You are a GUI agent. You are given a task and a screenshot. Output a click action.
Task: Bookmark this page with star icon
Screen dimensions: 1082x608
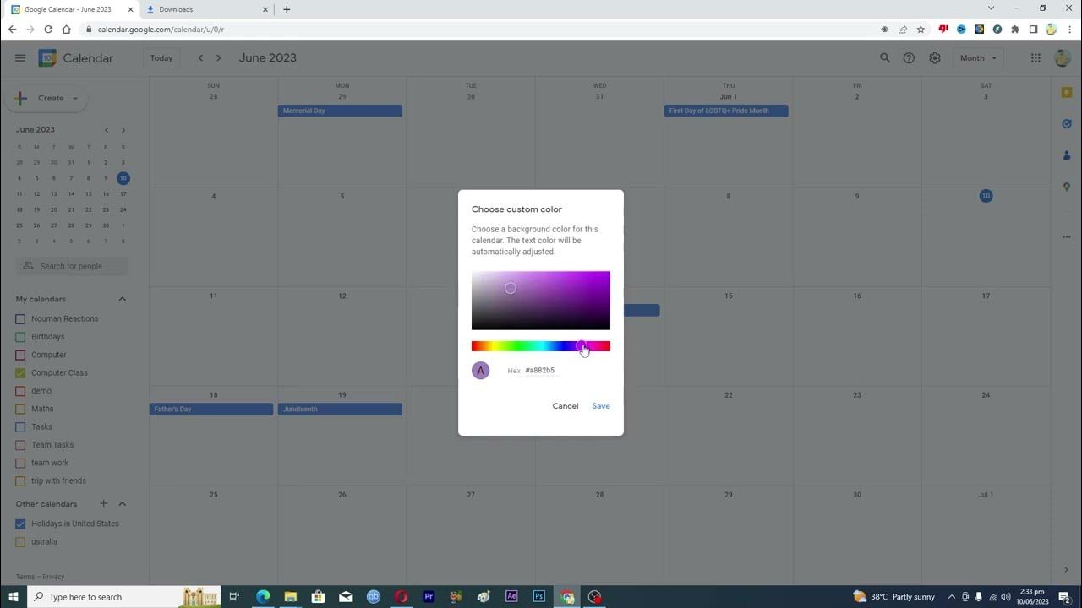tap(921, 30)
